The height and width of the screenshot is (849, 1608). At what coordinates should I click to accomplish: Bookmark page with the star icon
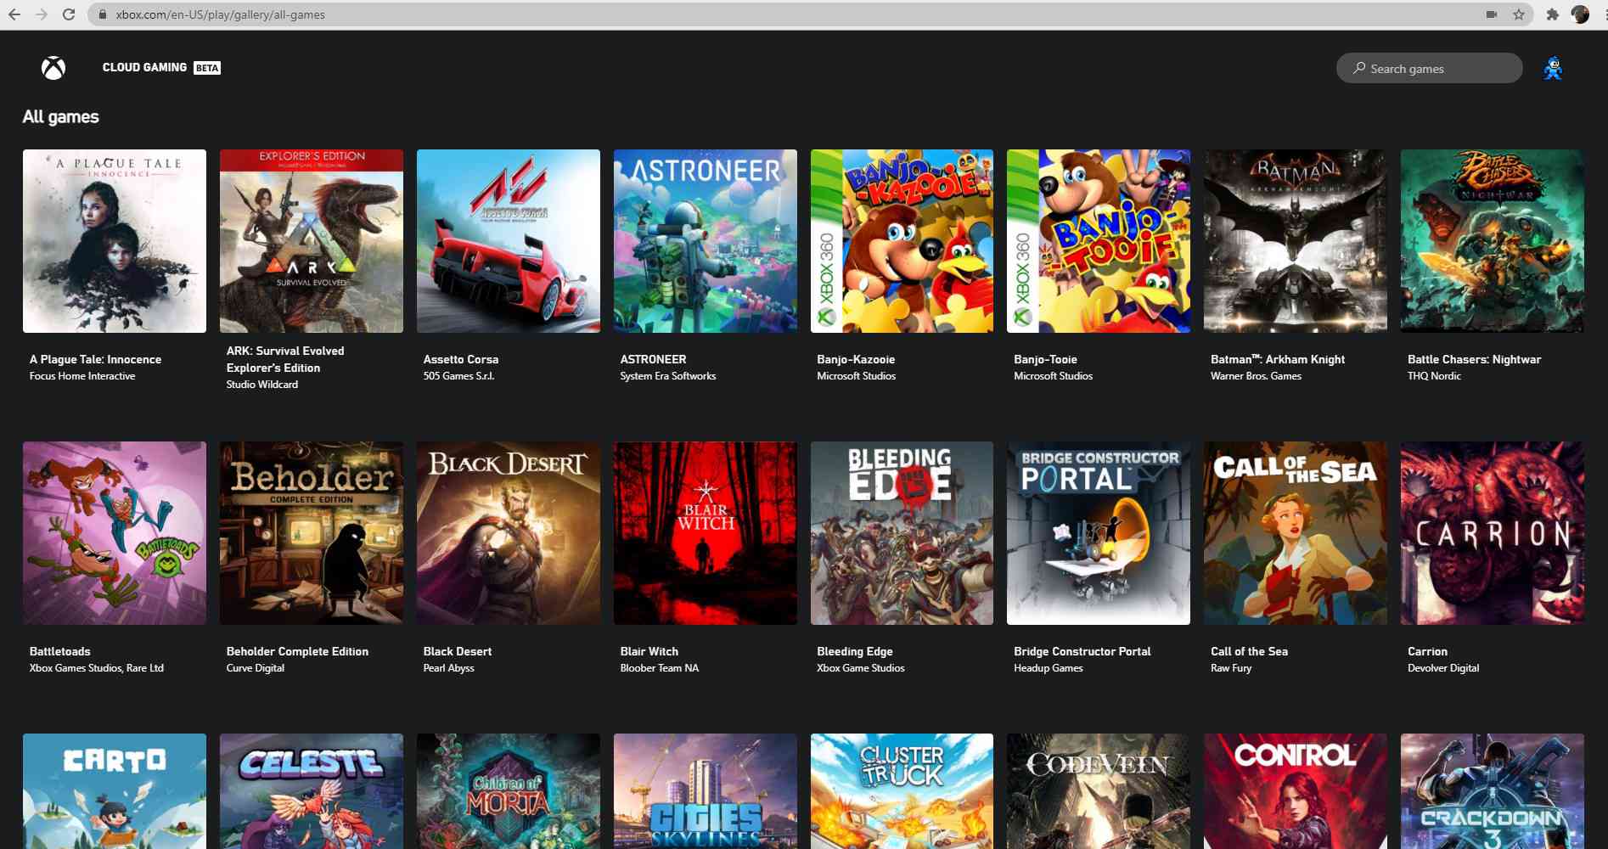[x=1519, y=14]
